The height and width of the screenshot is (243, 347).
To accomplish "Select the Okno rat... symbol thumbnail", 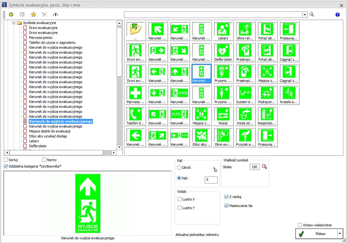I will (x=245, y=31).
